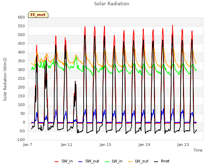Click the EE_met annotation label

[x=38, y=15]
